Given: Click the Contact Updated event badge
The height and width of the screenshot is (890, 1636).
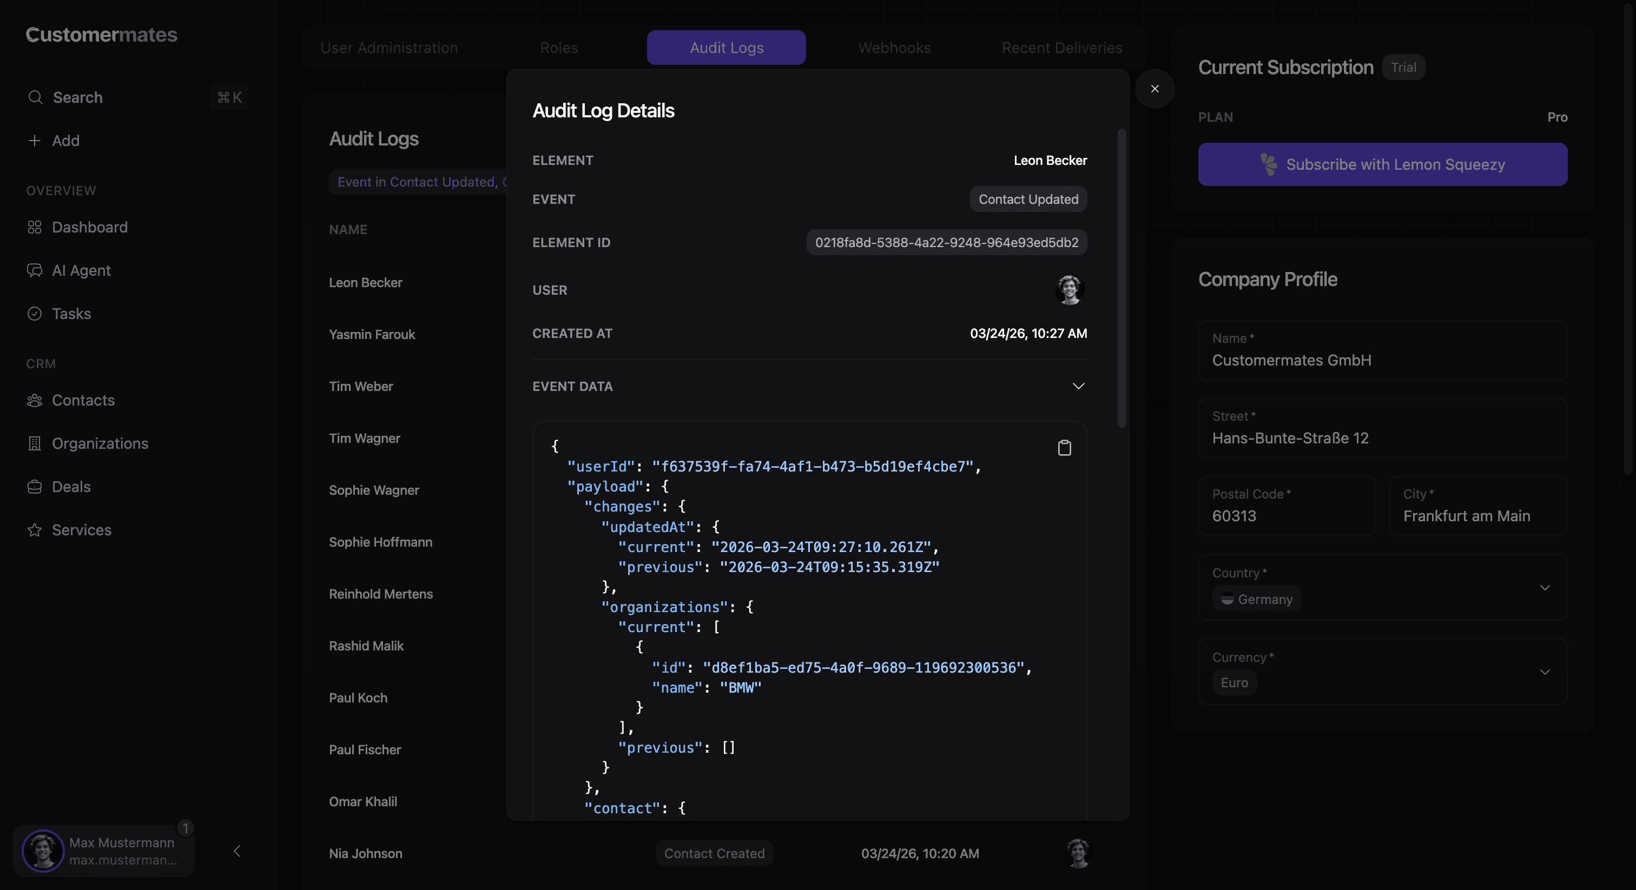Looking at the screenshot, I should [1027, 198].
